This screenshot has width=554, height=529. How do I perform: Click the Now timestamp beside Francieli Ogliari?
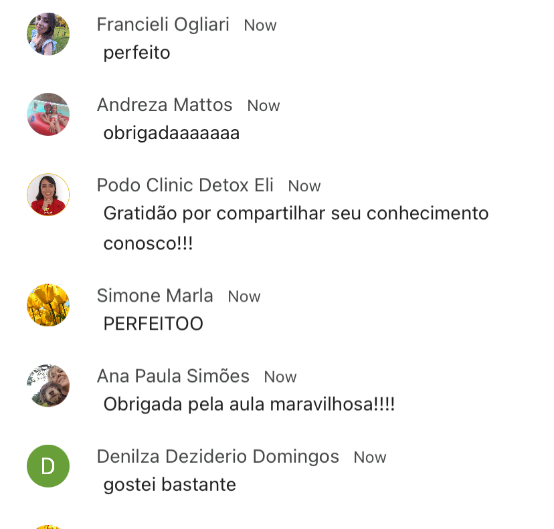click(260, 25)
